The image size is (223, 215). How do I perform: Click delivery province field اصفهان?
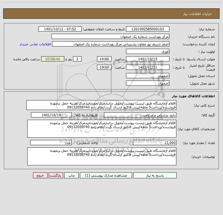148,76
